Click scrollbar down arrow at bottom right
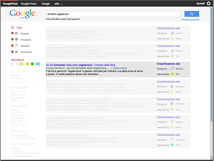214x161 pixels. click(212, 158)
